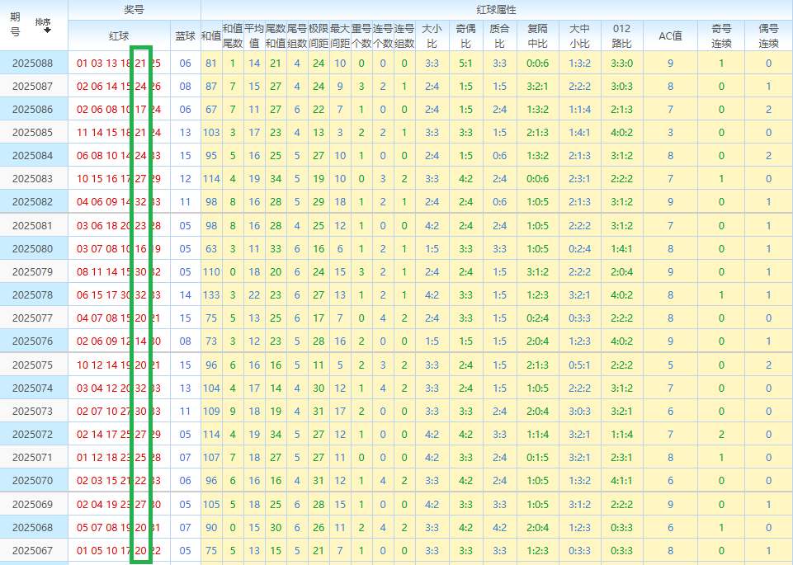Select period number 2025081
This screenshot has height=565, width=793.
[32, 225]
